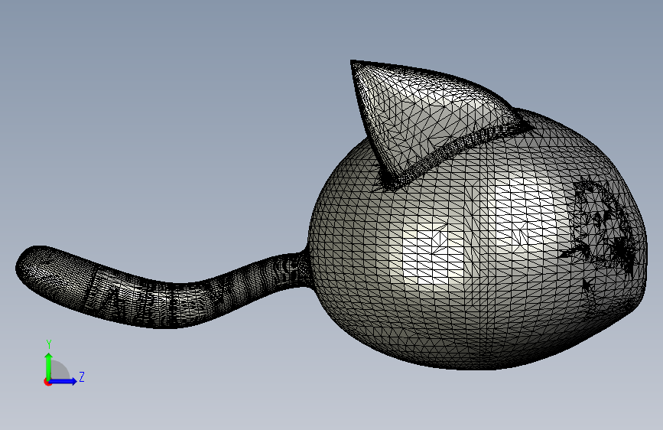Viewport: 663px width, 430px height.
Task: Click the green Y axis arrow of the triad
Action: click(x=49, y=366)
